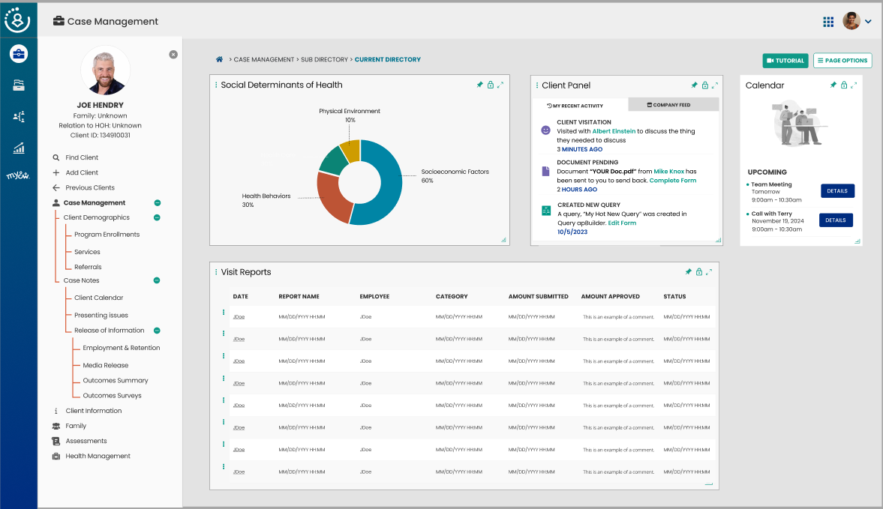This screenshot has width=883, height=509.
Task: Switch to Company Feed tab
Action: [x=674, y=105]
